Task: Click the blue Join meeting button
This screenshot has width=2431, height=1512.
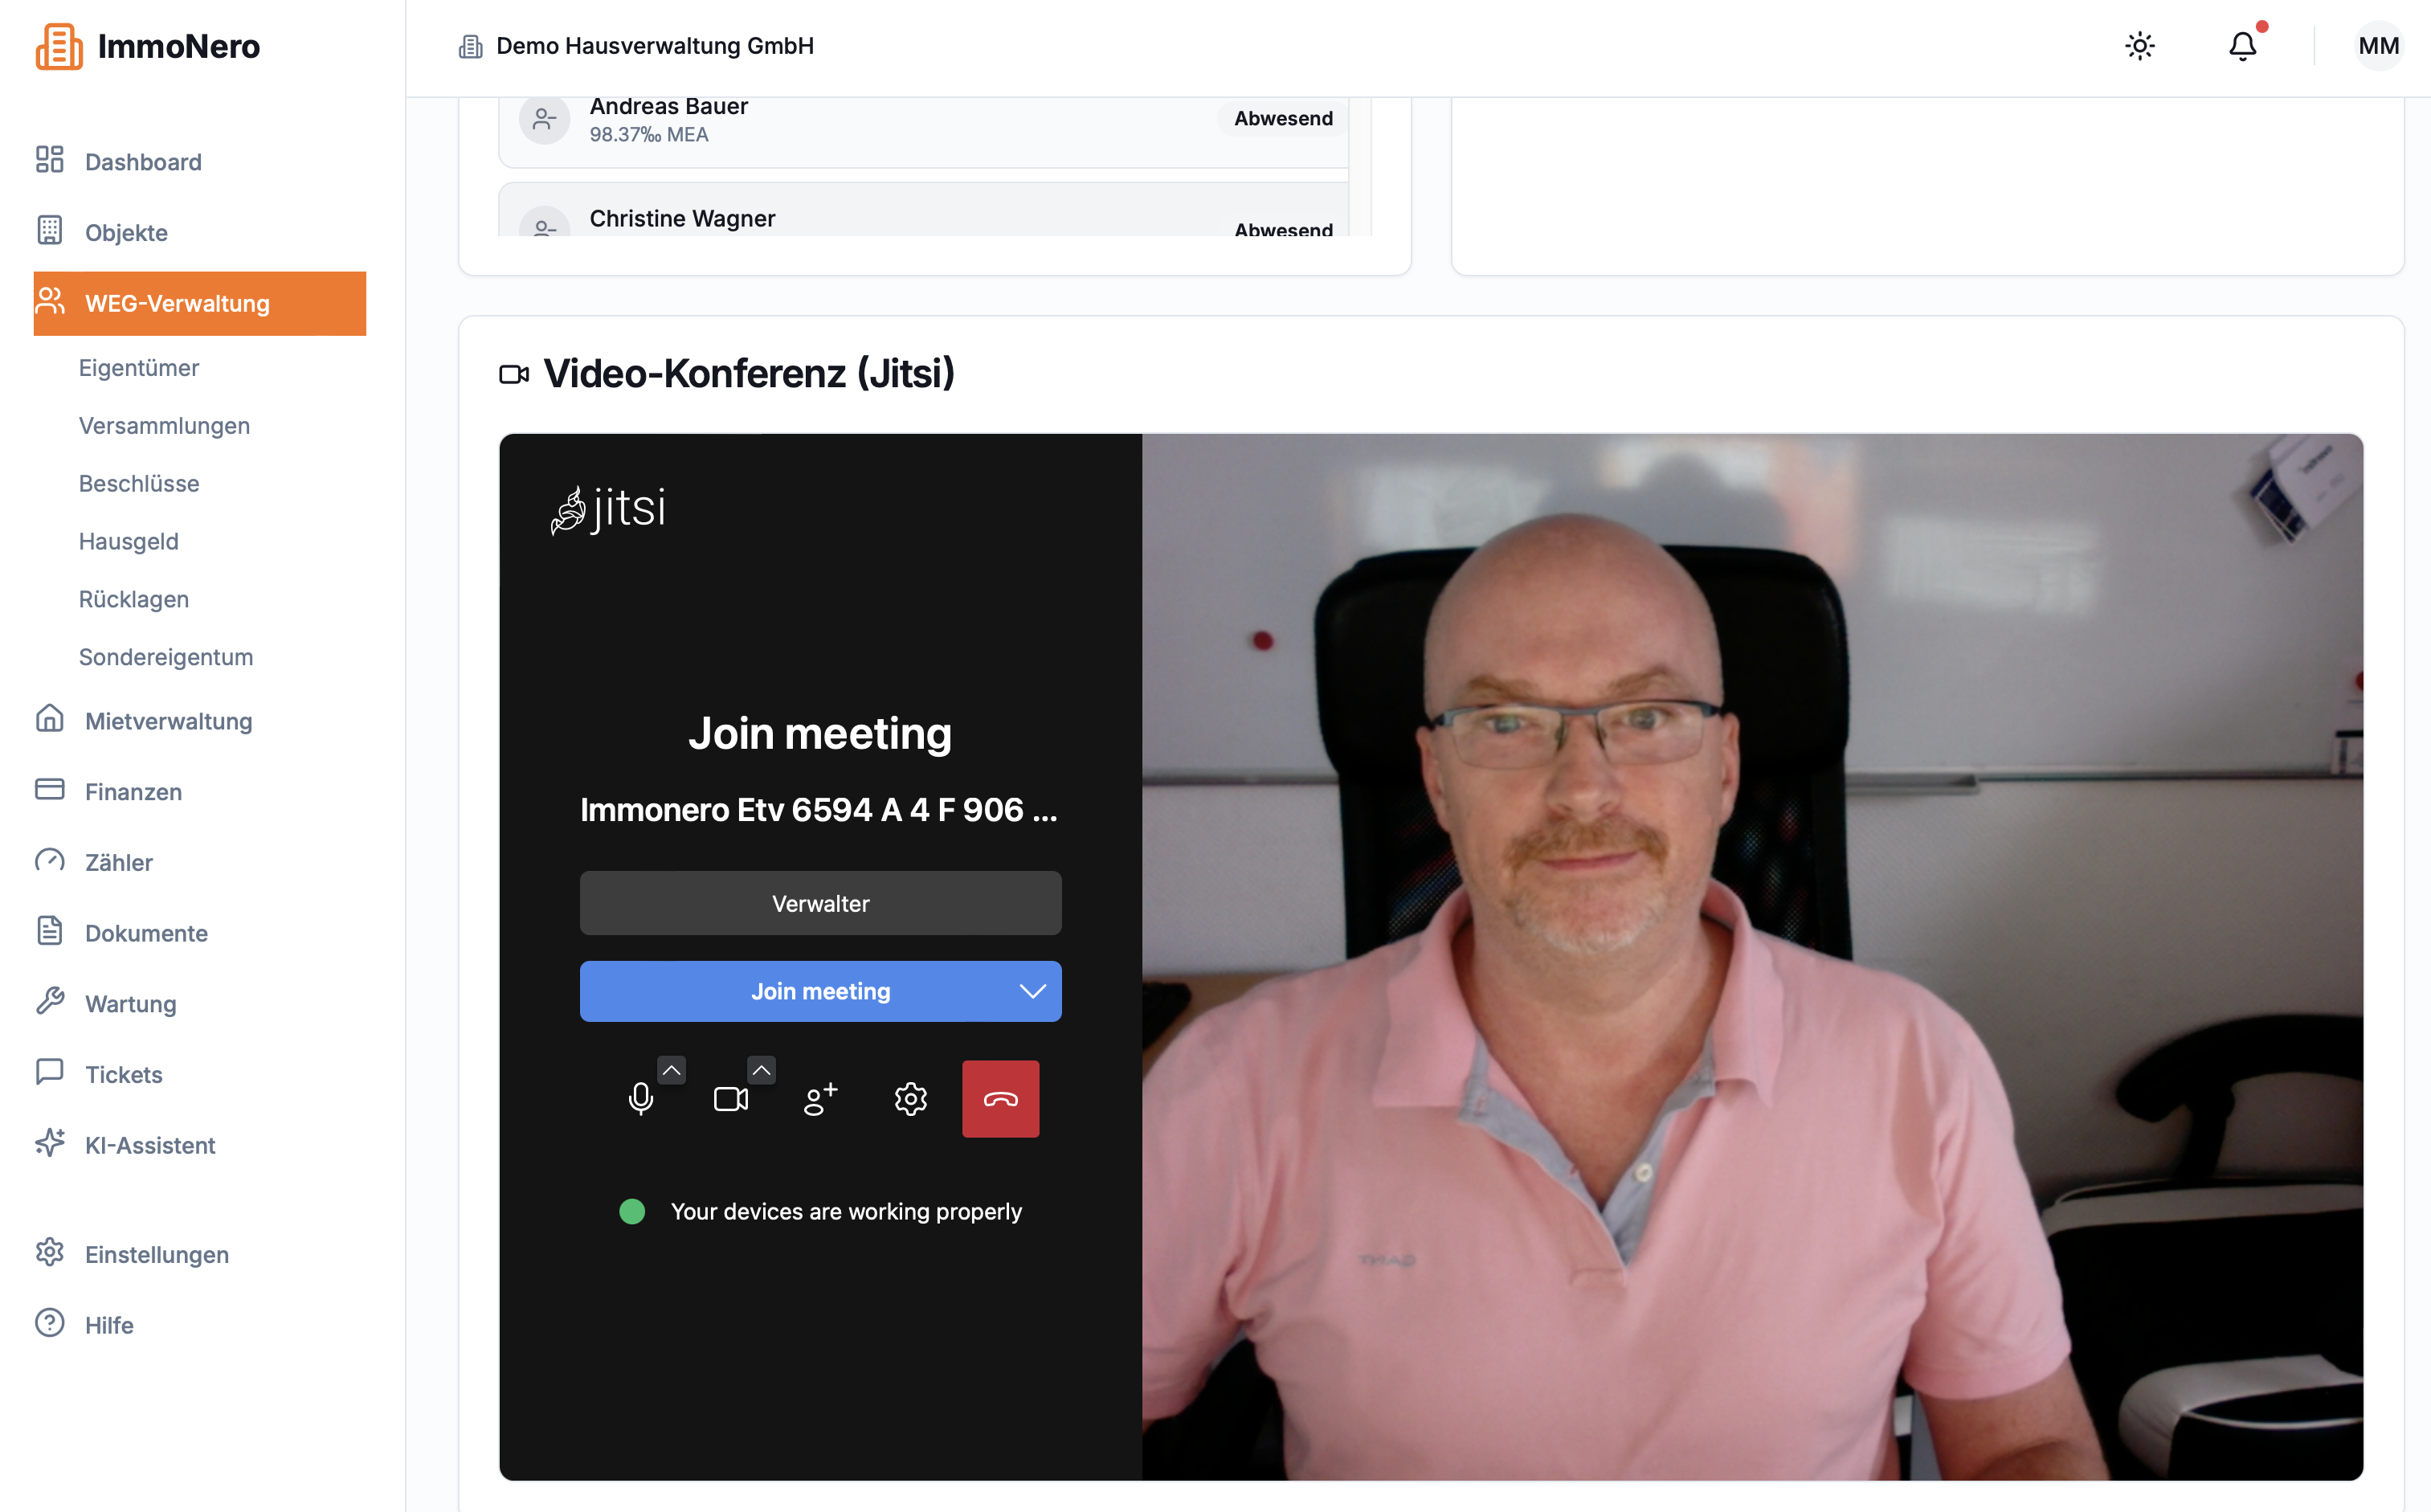Action: pyautogui.click(x=820, y=991)
